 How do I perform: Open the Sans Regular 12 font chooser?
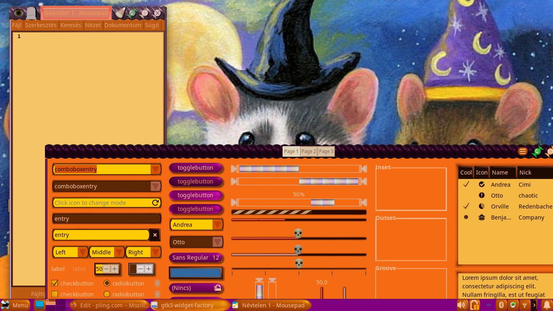click(196, 258)
